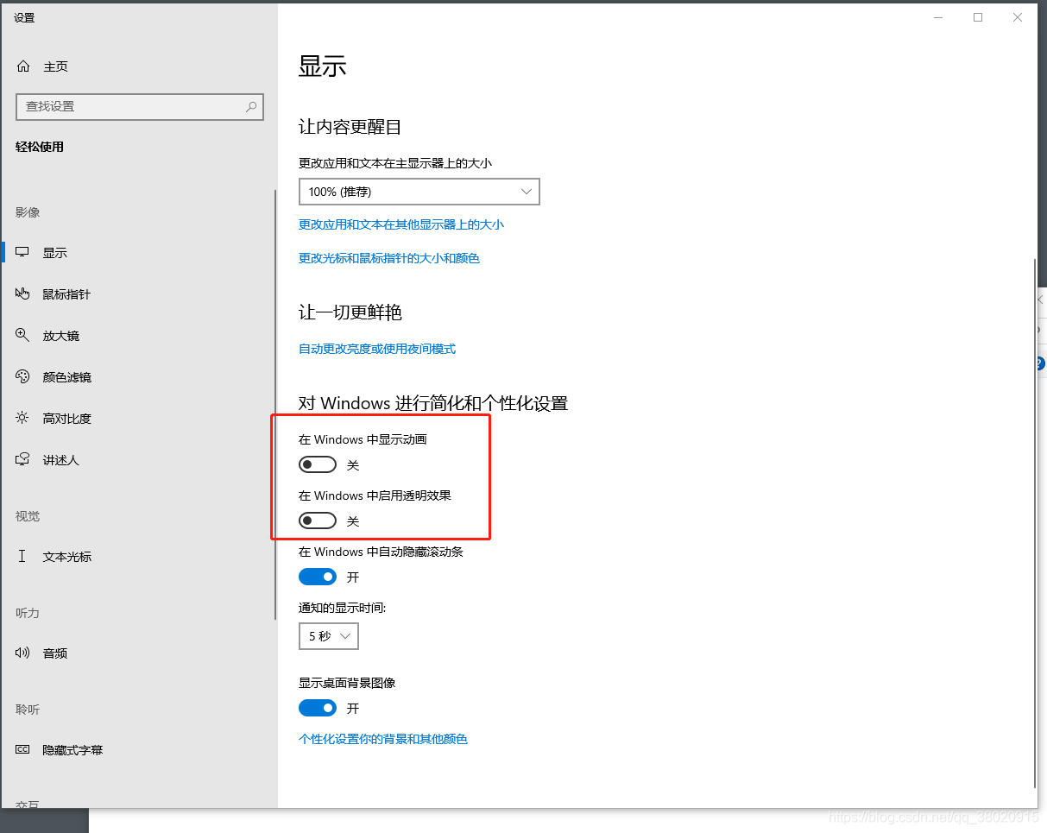Click the CC icon beside 隐藏式字幕

(x=22, y=750)
